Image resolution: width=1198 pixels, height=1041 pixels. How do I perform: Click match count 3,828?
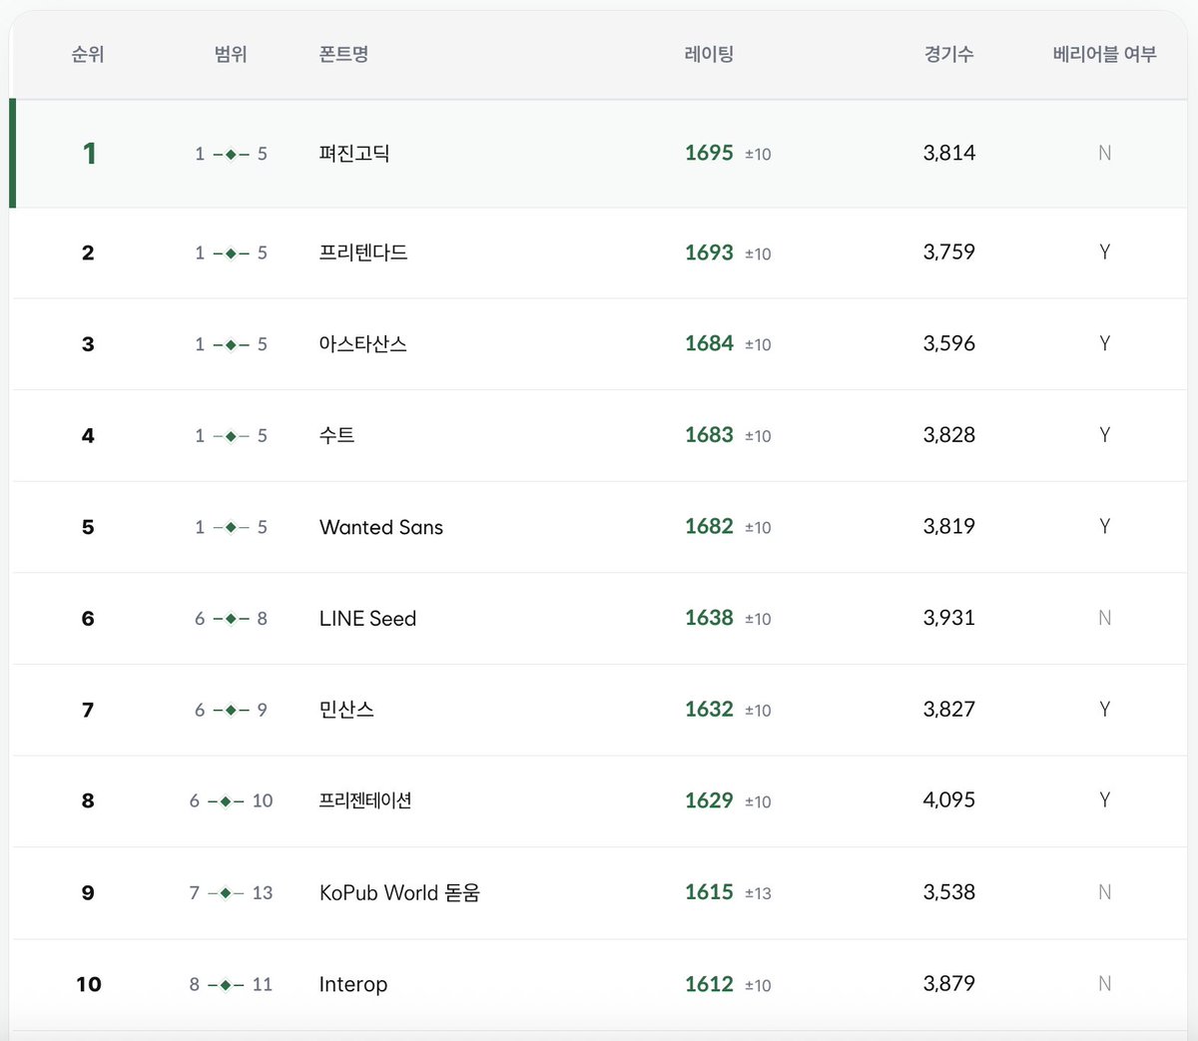(949, 435)
